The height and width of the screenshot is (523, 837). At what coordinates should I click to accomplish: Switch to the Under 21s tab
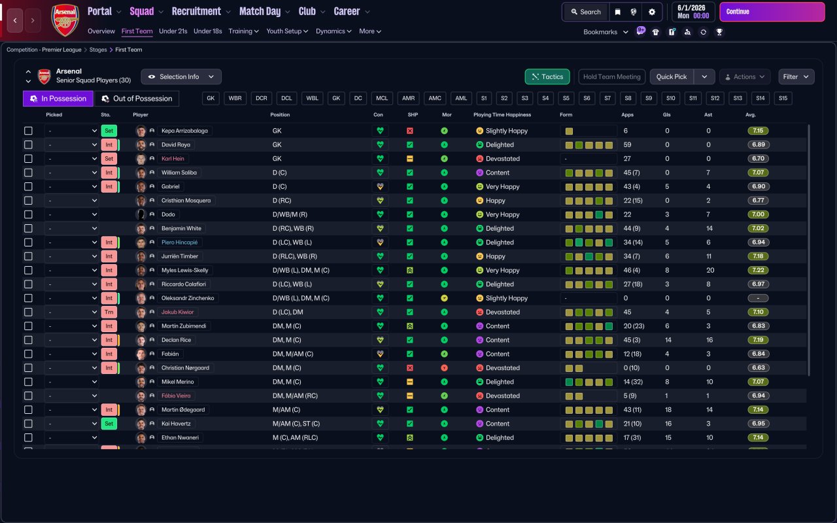[x=173, y=31]
